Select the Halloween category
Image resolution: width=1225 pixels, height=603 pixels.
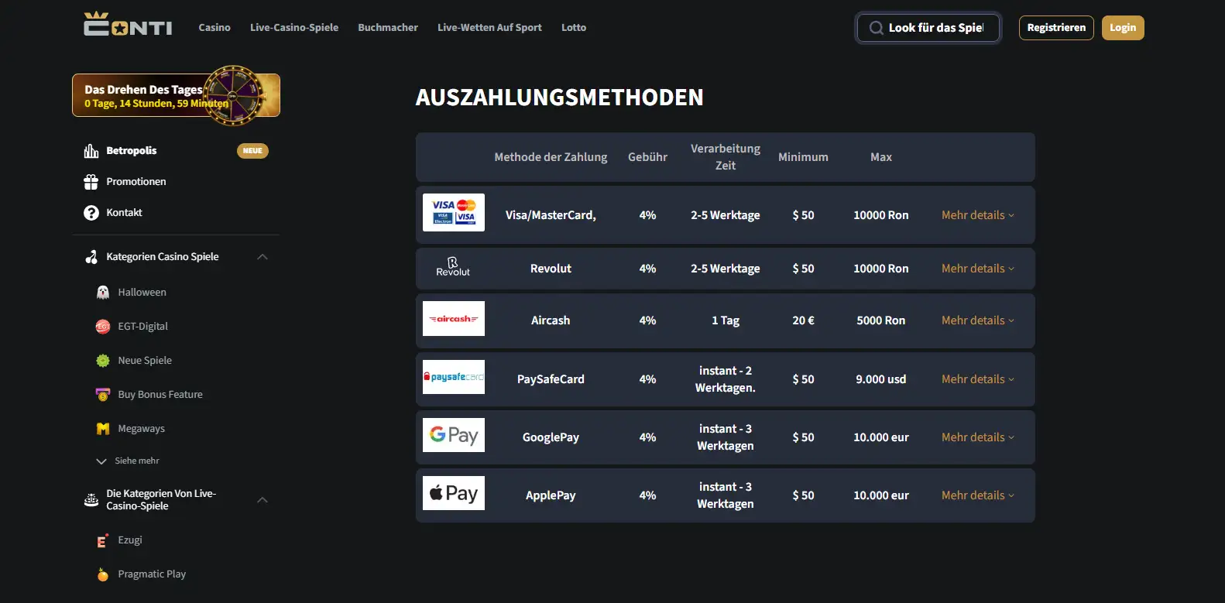[x=142, y=293]
